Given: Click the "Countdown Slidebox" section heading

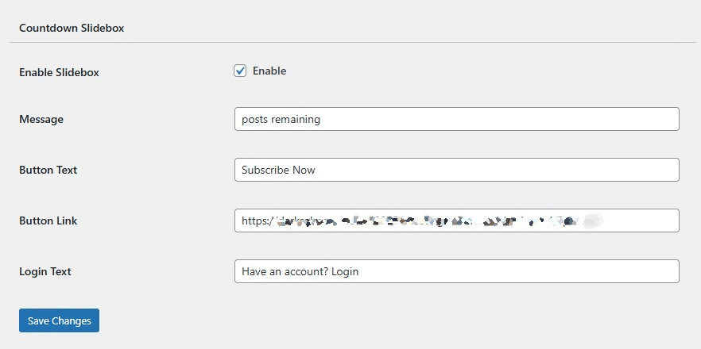Looking at the screenshot, I should pos(72,28).
